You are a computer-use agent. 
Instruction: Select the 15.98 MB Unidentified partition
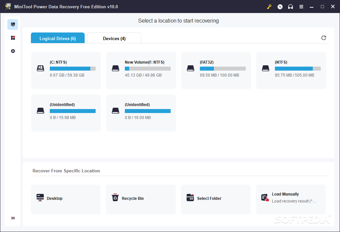pyautogui.click(x=66, y=113)
